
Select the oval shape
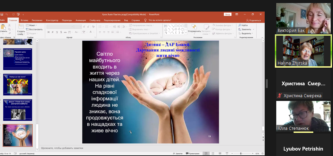pyautogui.click(x=179, y=26)
